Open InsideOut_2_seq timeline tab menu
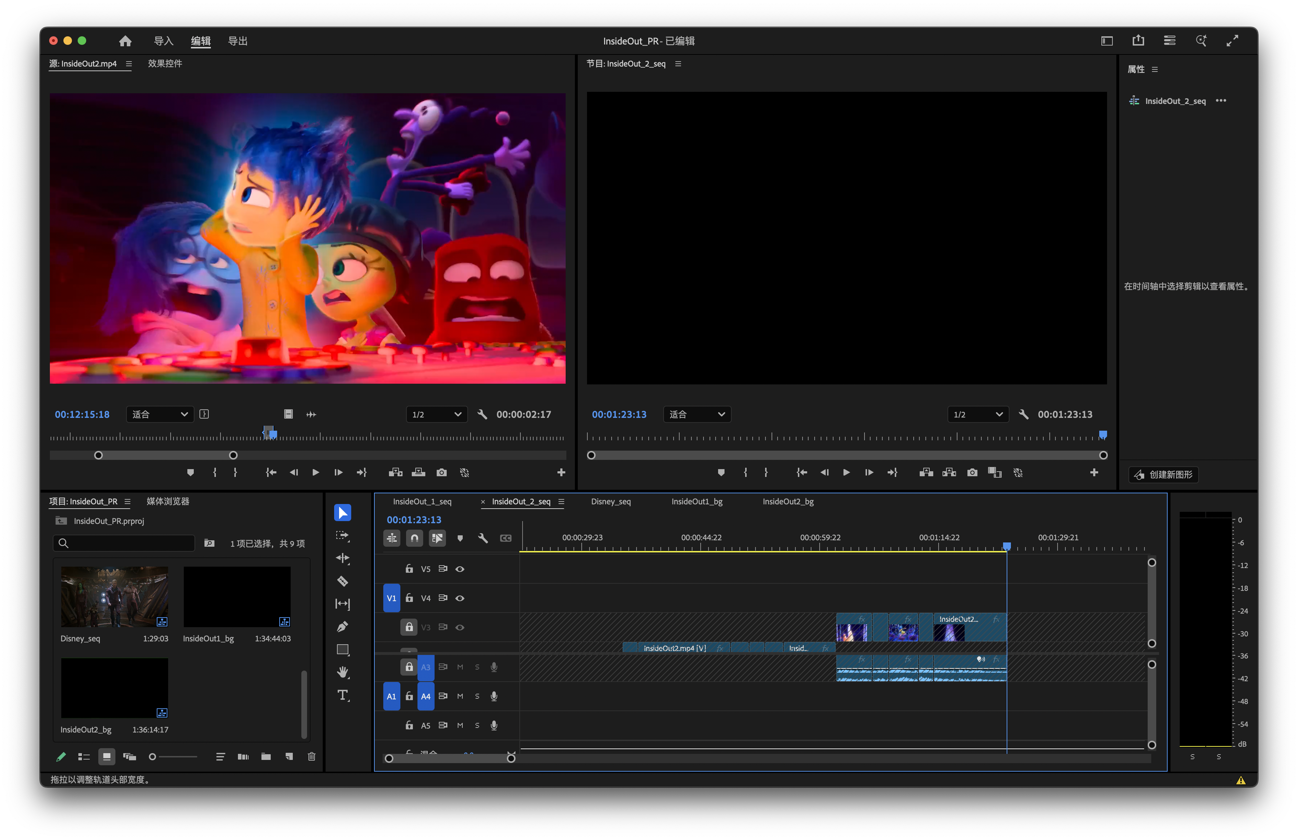 click(x=561, y=502)
